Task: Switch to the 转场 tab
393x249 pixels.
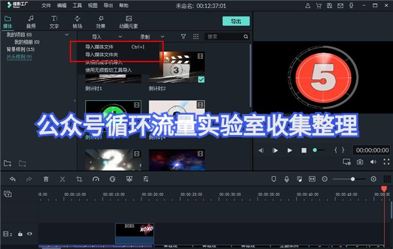Action: pos(77,22)
